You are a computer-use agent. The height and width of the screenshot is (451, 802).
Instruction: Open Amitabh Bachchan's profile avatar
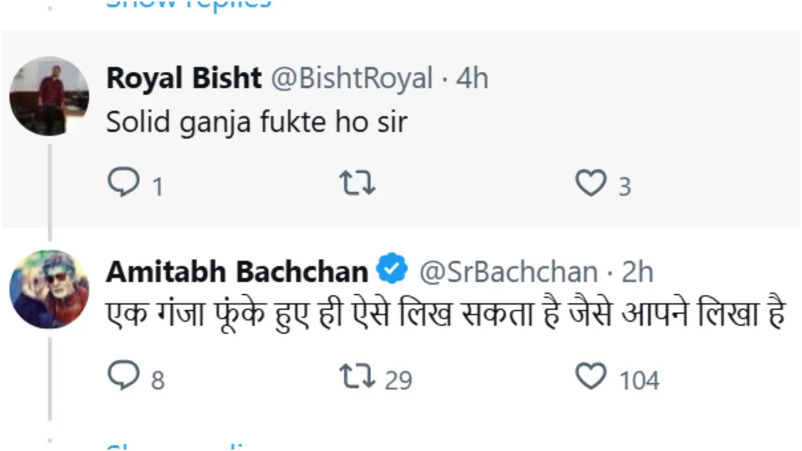[49, 289]
